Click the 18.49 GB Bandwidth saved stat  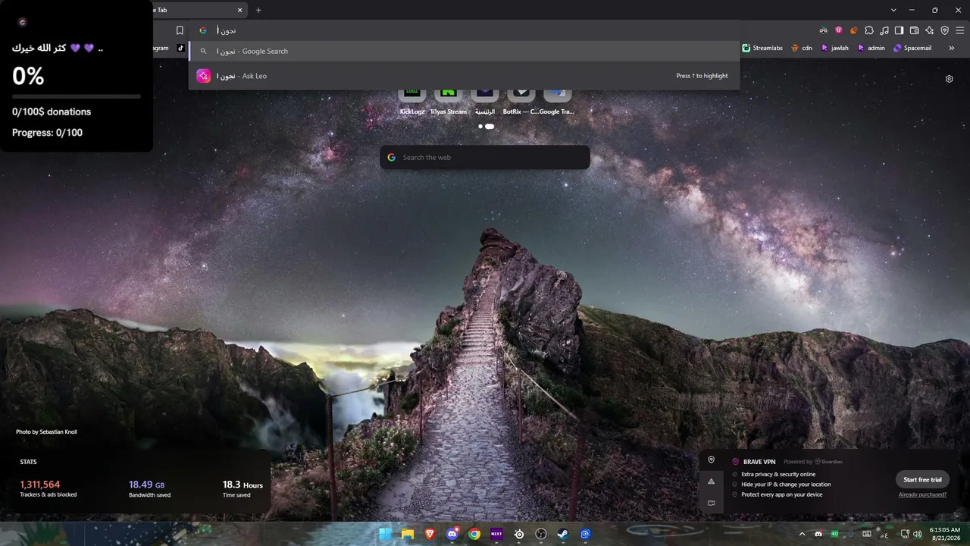pyautogui.click(x=149, y=488)
